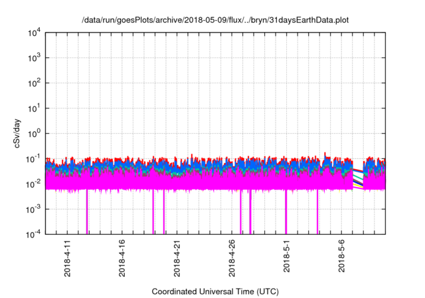Click the 10^-1 y-axis tick label
425x298 pixels.
coord(33,159)
